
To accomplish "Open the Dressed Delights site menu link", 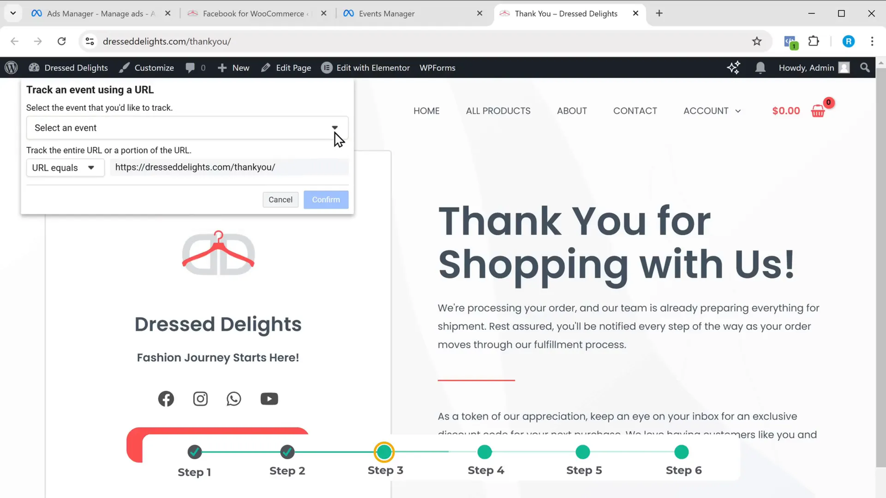I will pos(68,68).
